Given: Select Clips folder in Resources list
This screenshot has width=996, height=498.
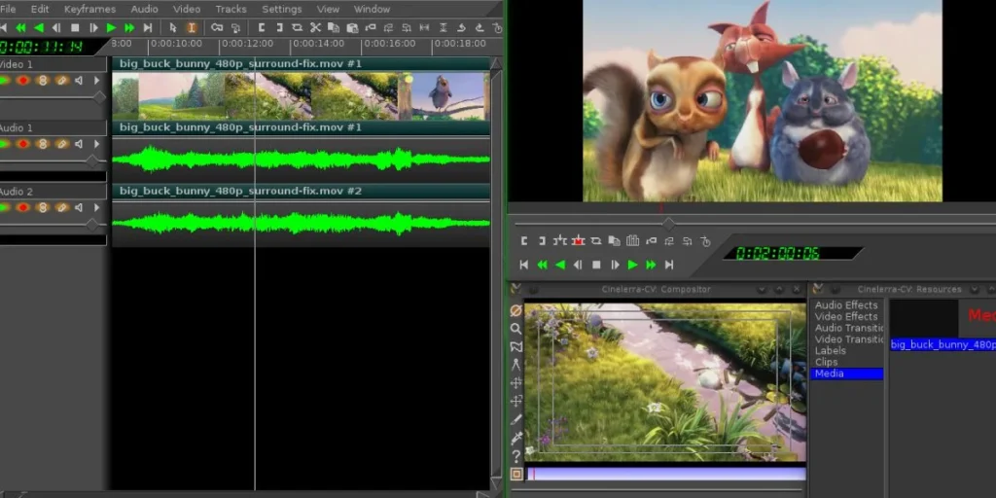Looking at the screenshot, I should 827,362.
